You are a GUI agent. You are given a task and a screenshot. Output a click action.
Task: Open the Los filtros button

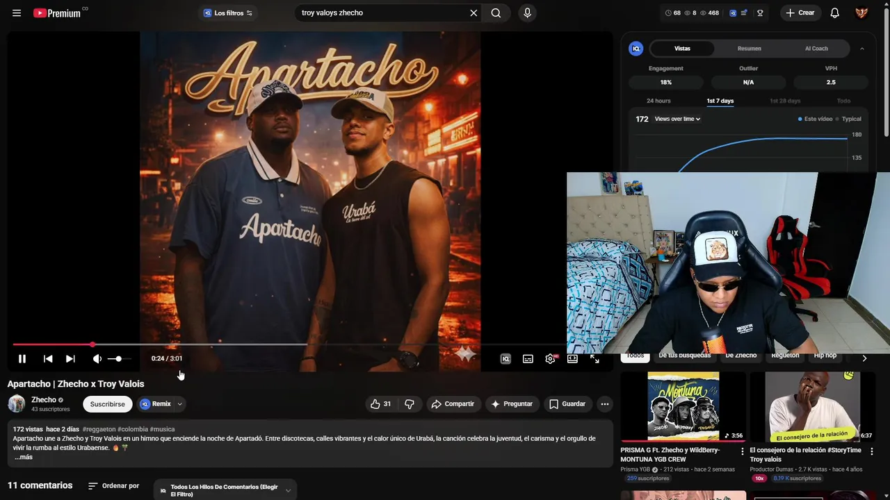227,12
